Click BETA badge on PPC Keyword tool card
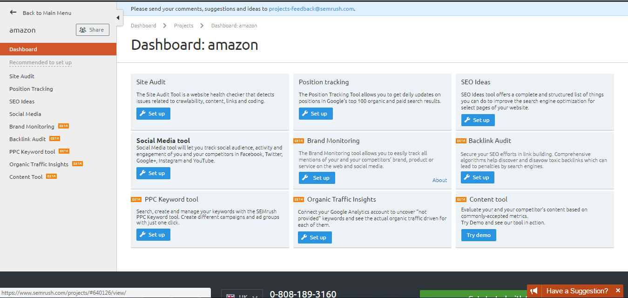Viewport: 628px width, 298px height. pos(136,199)
